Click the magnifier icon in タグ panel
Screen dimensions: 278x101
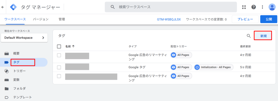point(249,36)
